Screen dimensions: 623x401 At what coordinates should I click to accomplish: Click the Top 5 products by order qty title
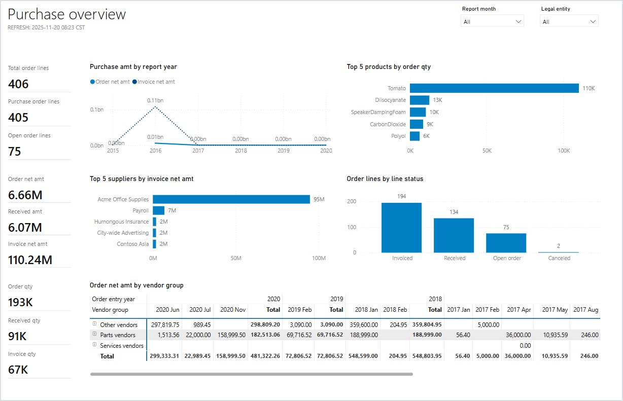tap(389, 66)
